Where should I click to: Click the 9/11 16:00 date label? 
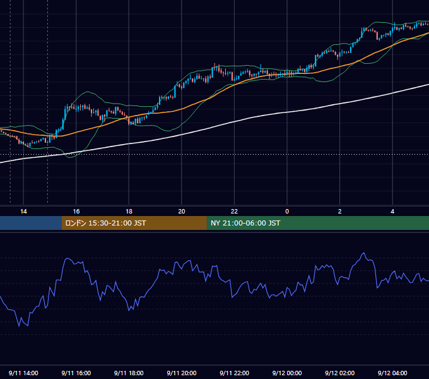(76, 373)
